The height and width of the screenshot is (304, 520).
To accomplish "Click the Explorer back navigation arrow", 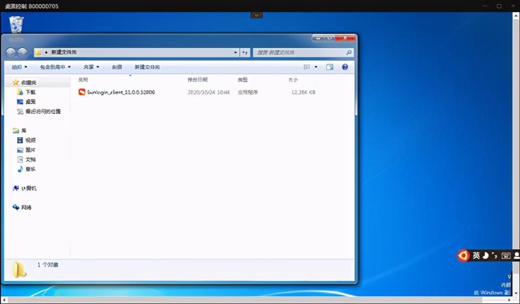I will (x=11, y=52).
